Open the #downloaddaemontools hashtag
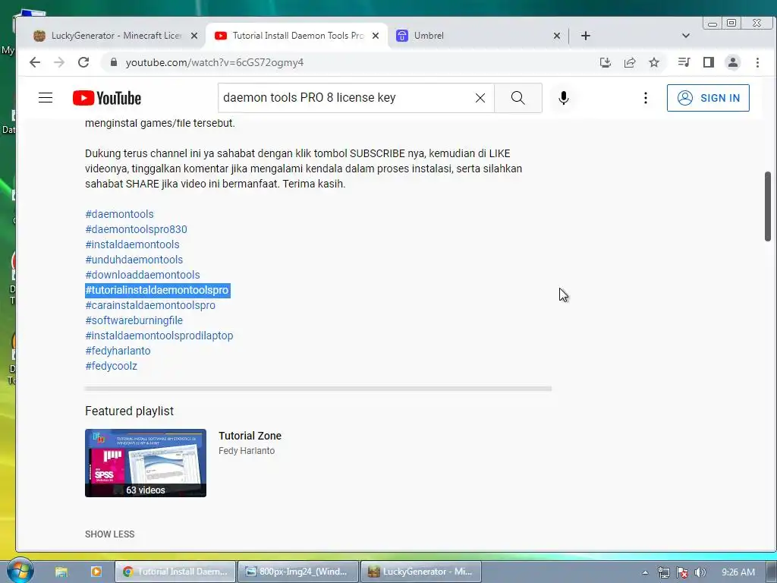 [x=143, y=275]
